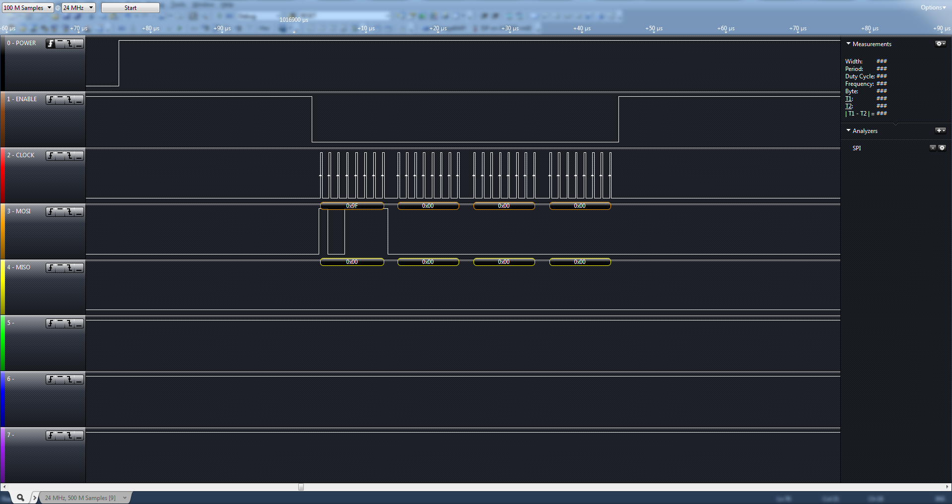Toggle rising edge trigger on POWER channel

(x=51, y=44)
